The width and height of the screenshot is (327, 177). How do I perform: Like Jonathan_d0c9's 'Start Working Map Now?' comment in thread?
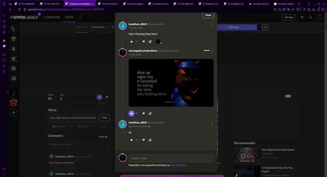click(x=132, y=42)
